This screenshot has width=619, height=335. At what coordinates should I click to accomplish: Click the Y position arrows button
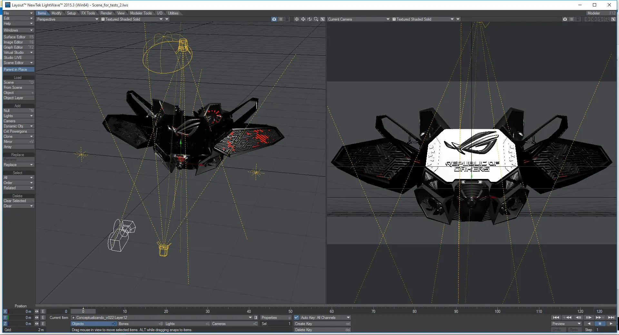[37, 318]
